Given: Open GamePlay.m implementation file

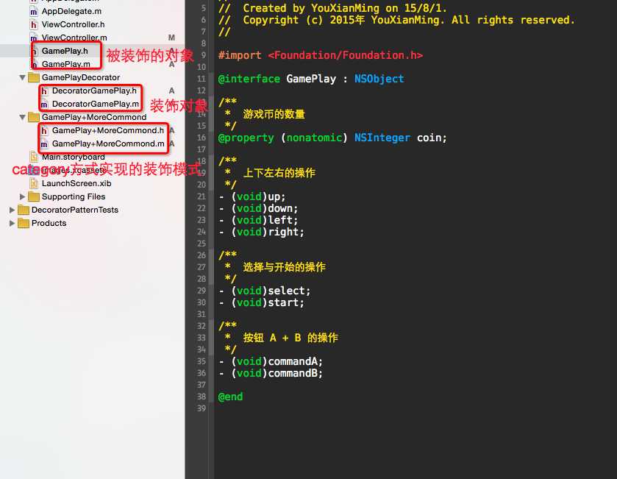Looking at the screenshot, I should [65, 64].
